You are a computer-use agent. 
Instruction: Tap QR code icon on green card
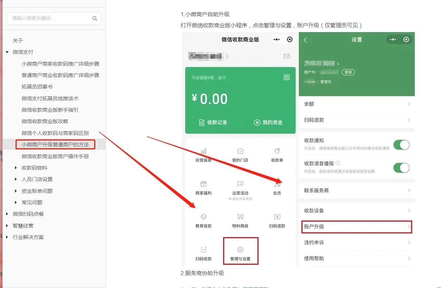point(287,77)
